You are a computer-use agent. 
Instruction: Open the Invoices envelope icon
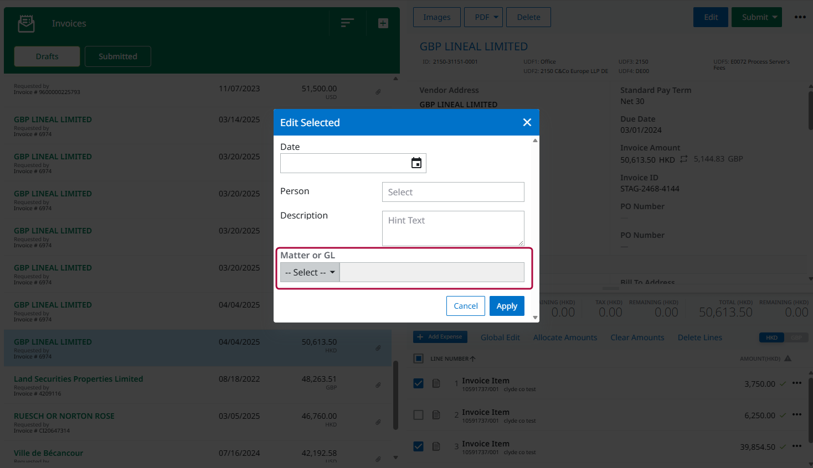pos(26,23)
